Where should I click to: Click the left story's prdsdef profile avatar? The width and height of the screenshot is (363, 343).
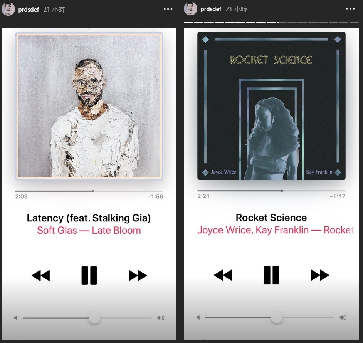[8, 9]
